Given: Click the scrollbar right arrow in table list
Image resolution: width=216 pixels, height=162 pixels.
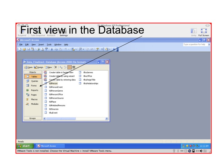Looking at the screenshot, I should tap(106, 118).
